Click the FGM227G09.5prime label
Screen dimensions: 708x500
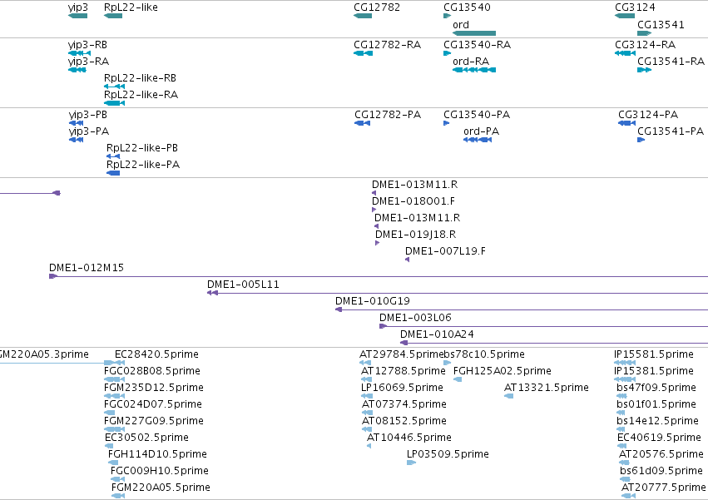point(154,421)
